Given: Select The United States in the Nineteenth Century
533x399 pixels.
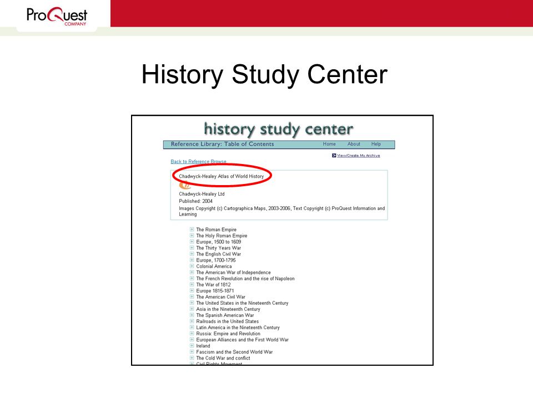Looking at the screenshot, I should 242,303.
